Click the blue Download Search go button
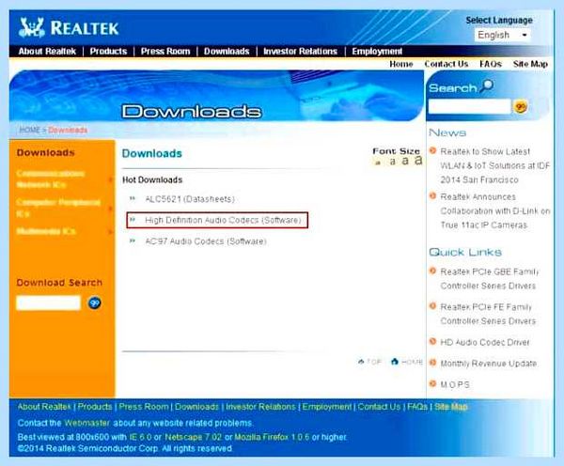This screenshot has width=564, height=466. coord(95,303)
